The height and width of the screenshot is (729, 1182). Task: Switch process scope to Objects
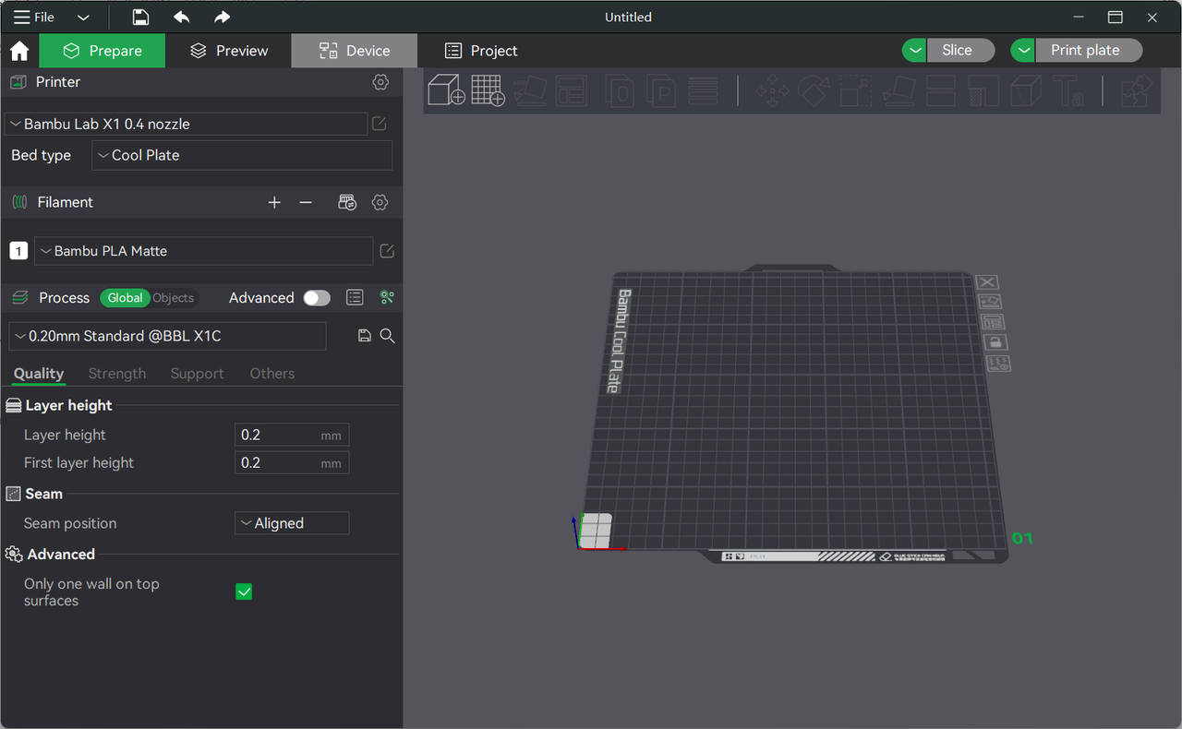(174, 298)
